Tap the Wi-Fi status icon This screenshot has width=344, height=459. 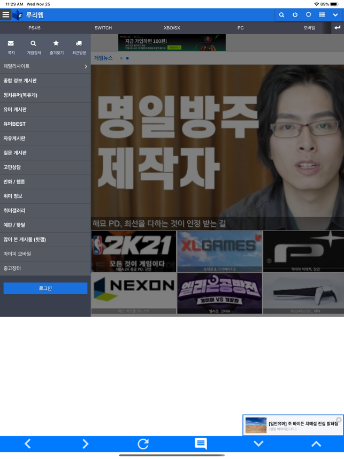click(316, 4)
